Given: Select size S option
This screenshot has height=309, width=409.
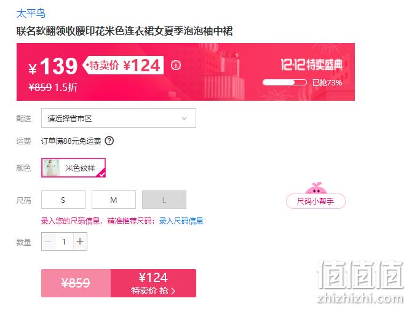Looking at the screenshot, I should pyautogui.click(x=63, y=200).
